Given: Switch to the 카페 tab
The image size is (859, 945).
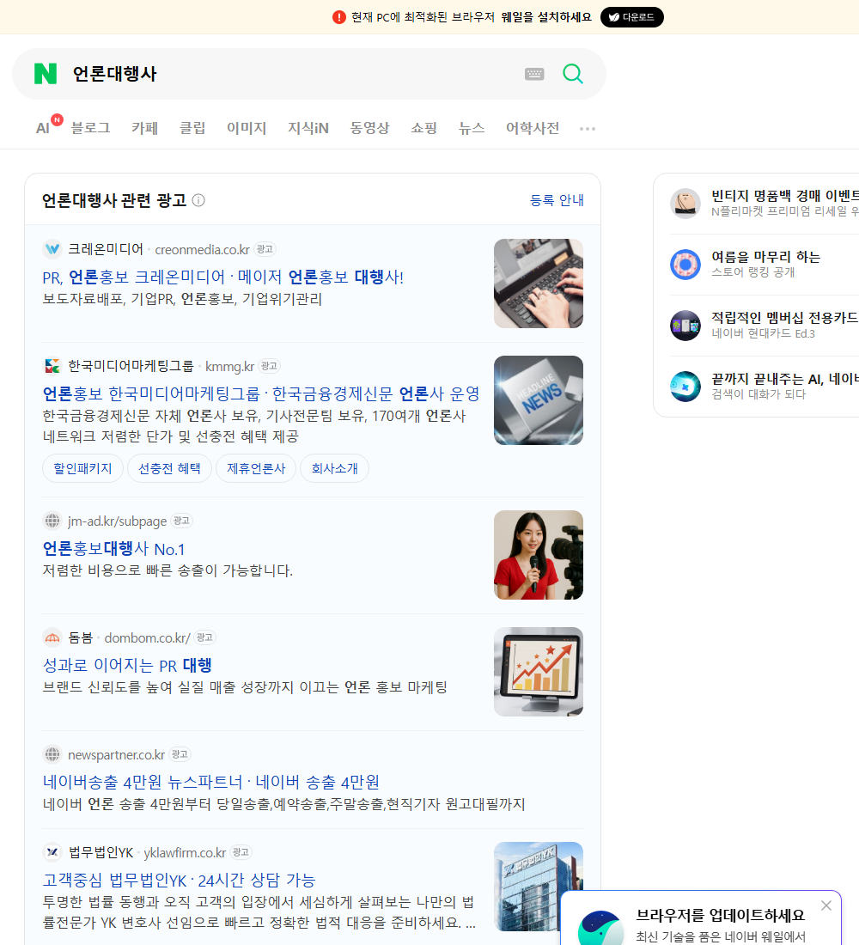Looking at the screenshot, I should pyautogui.click(x=144, y=128).
